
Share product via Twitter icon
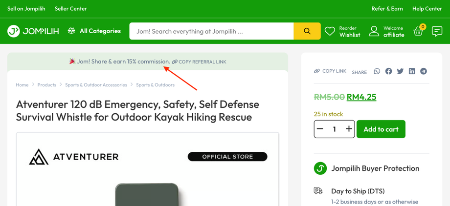[400, 71]
